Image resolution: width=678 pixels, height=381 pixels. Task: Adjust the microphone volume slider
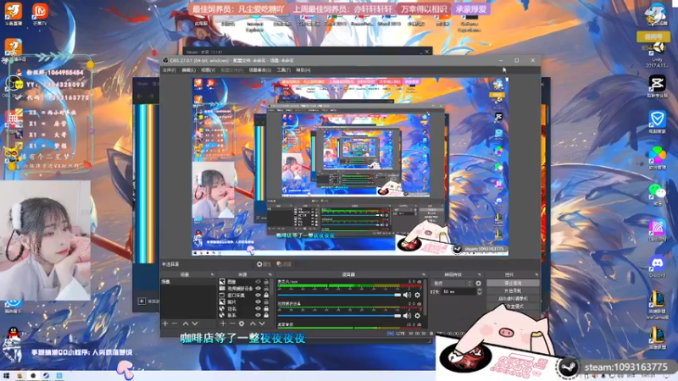340,295
